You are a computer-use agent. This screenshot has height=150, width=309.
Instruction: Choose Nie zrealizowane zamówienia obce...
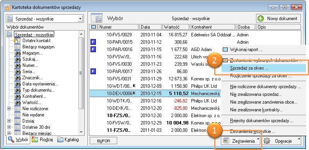(264, 102)
